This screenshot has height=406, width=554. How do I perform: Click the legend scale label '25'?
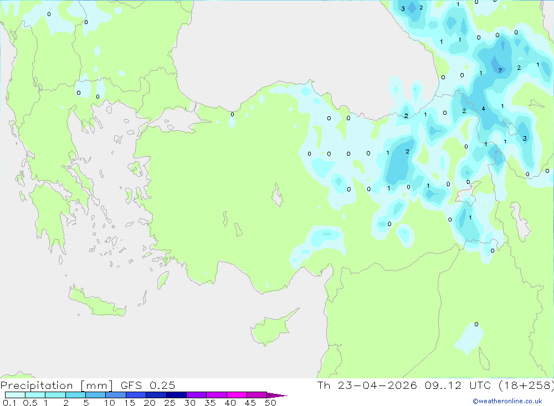170,403
